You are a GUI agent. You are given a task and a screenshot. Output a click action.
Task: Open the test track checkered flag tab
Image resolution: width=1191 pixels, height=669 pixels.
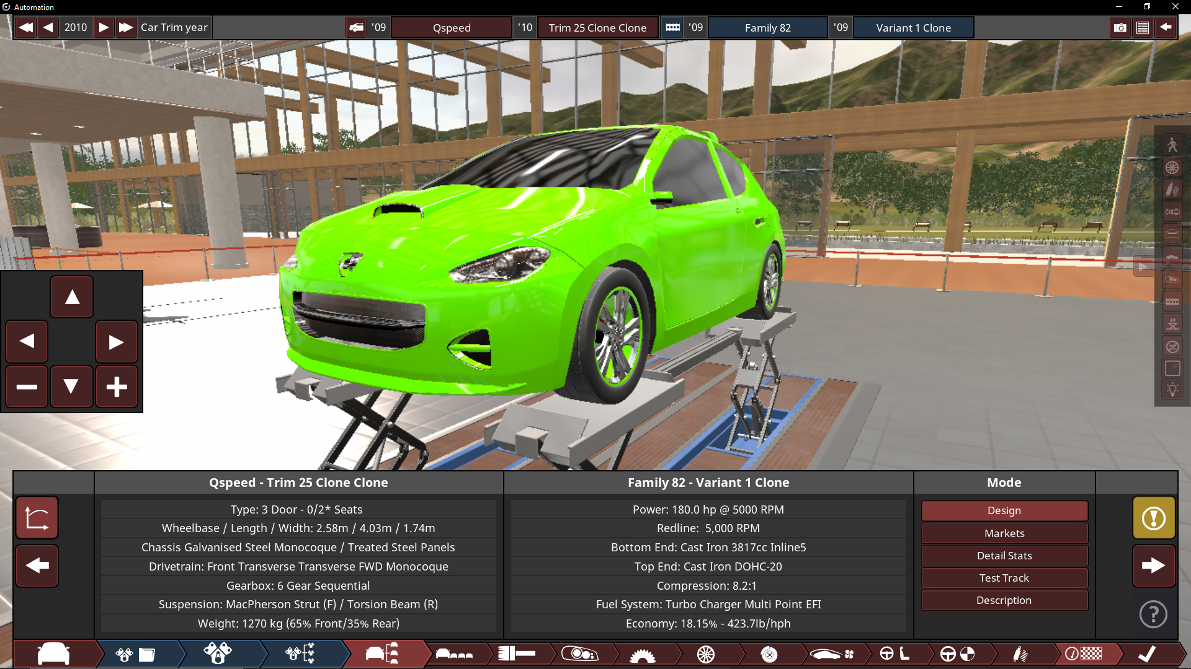point(1083,654)
